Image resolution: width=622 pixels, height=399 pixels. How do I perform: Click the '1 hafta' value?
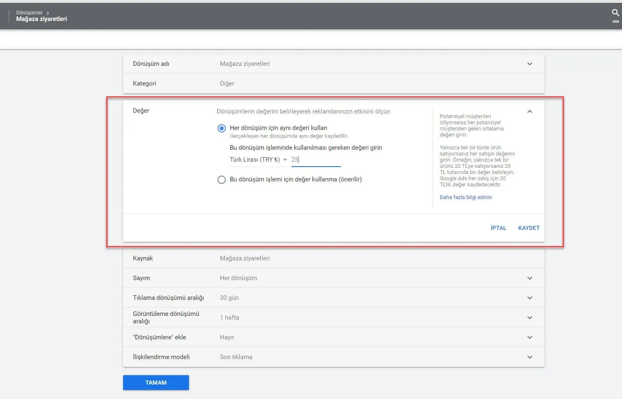[x=229, y=318]
